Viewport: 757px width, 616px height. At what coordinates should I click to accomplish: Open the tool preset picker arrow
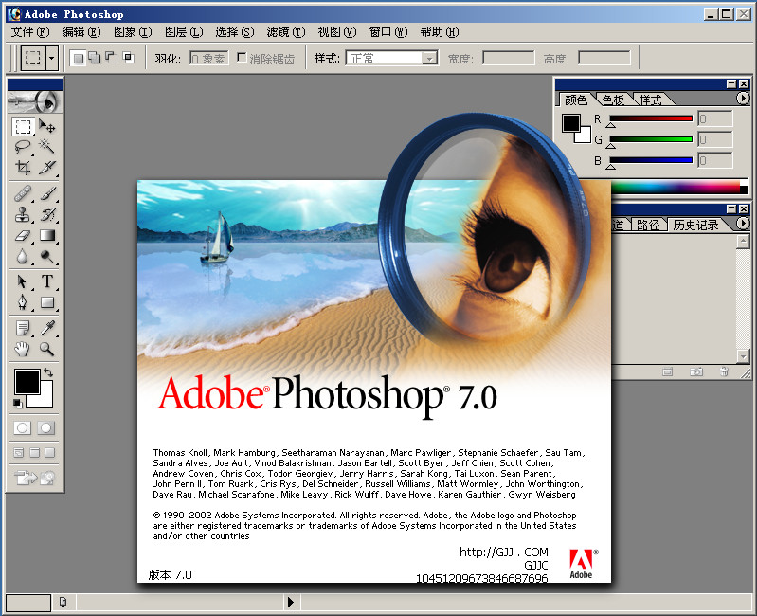pos(52,59)
